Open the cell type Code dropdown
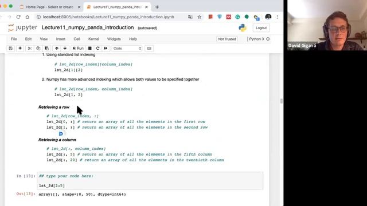367x206 pixels. [x=127, y=48]
